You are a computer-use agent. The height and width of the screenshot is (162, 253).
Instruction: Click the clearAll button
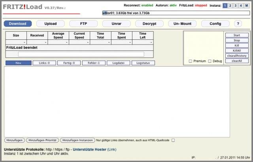237,61
